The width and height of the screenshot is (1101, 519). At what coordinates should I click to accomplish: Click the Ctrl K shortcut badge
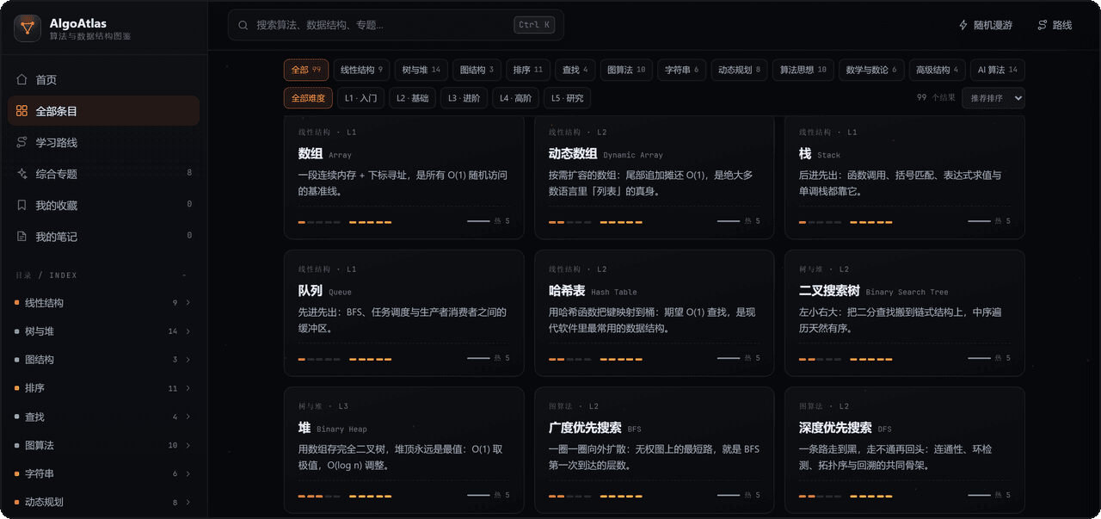(x=535, y=25)
